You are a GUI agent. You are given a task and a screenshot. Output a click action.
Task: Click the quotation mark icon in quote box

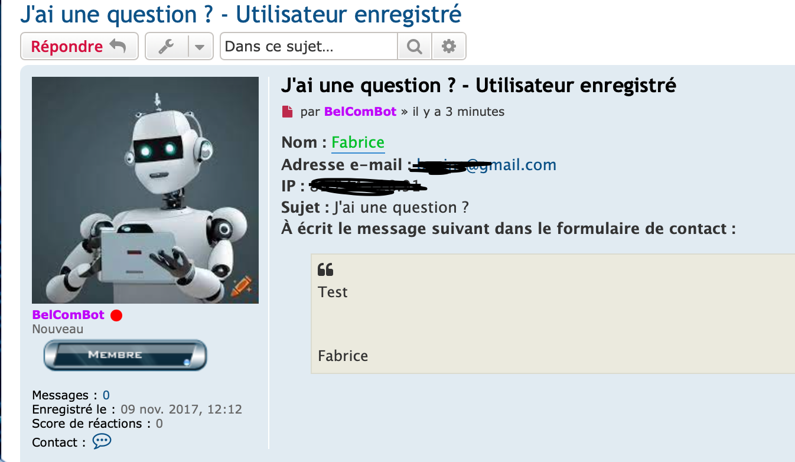pos(325,270)
